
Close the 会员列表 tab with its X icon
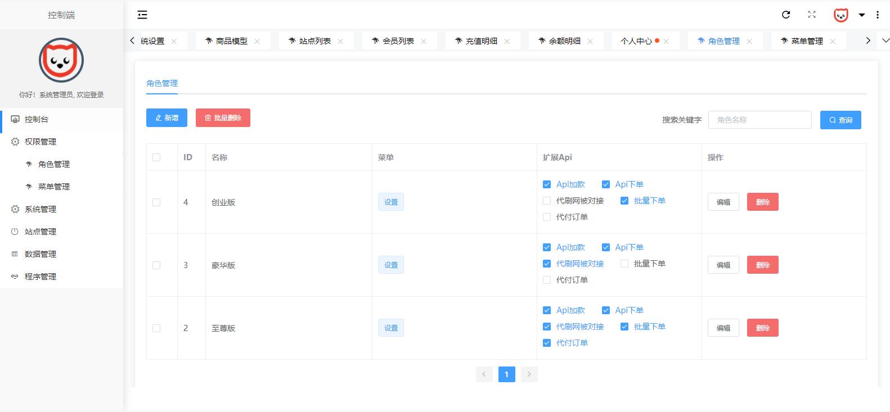tap(424, 42)
